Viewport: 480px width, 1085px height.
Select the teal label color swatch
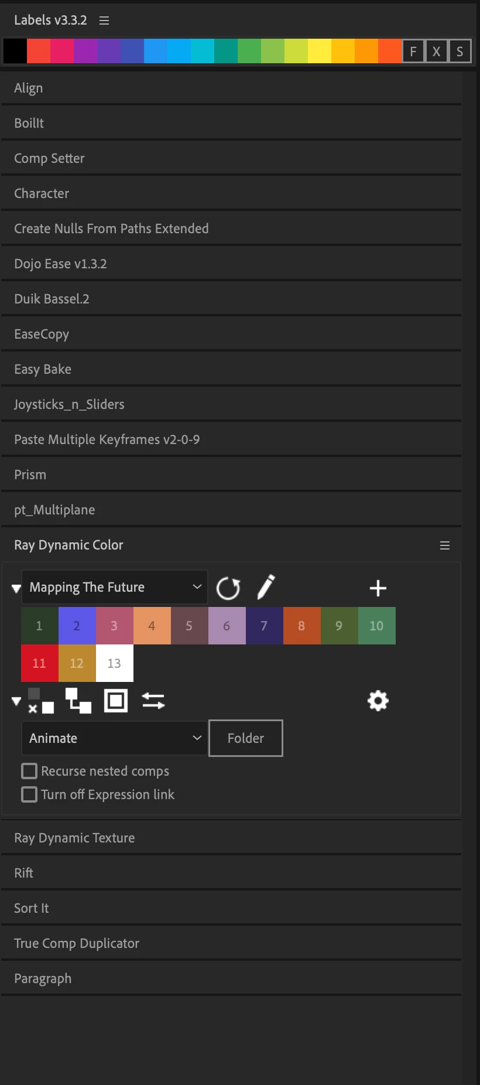coord(226,51)
